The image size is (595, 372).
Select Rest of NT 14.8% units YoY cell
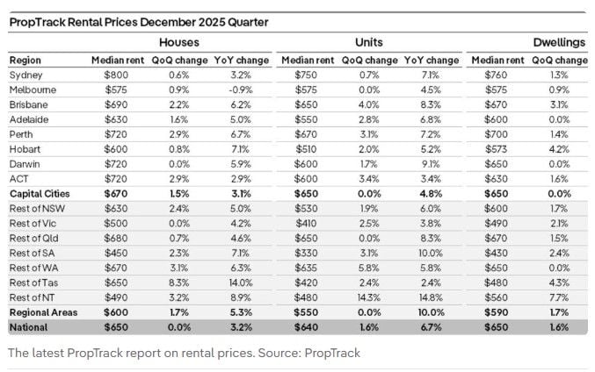click(x=432, y=297)
